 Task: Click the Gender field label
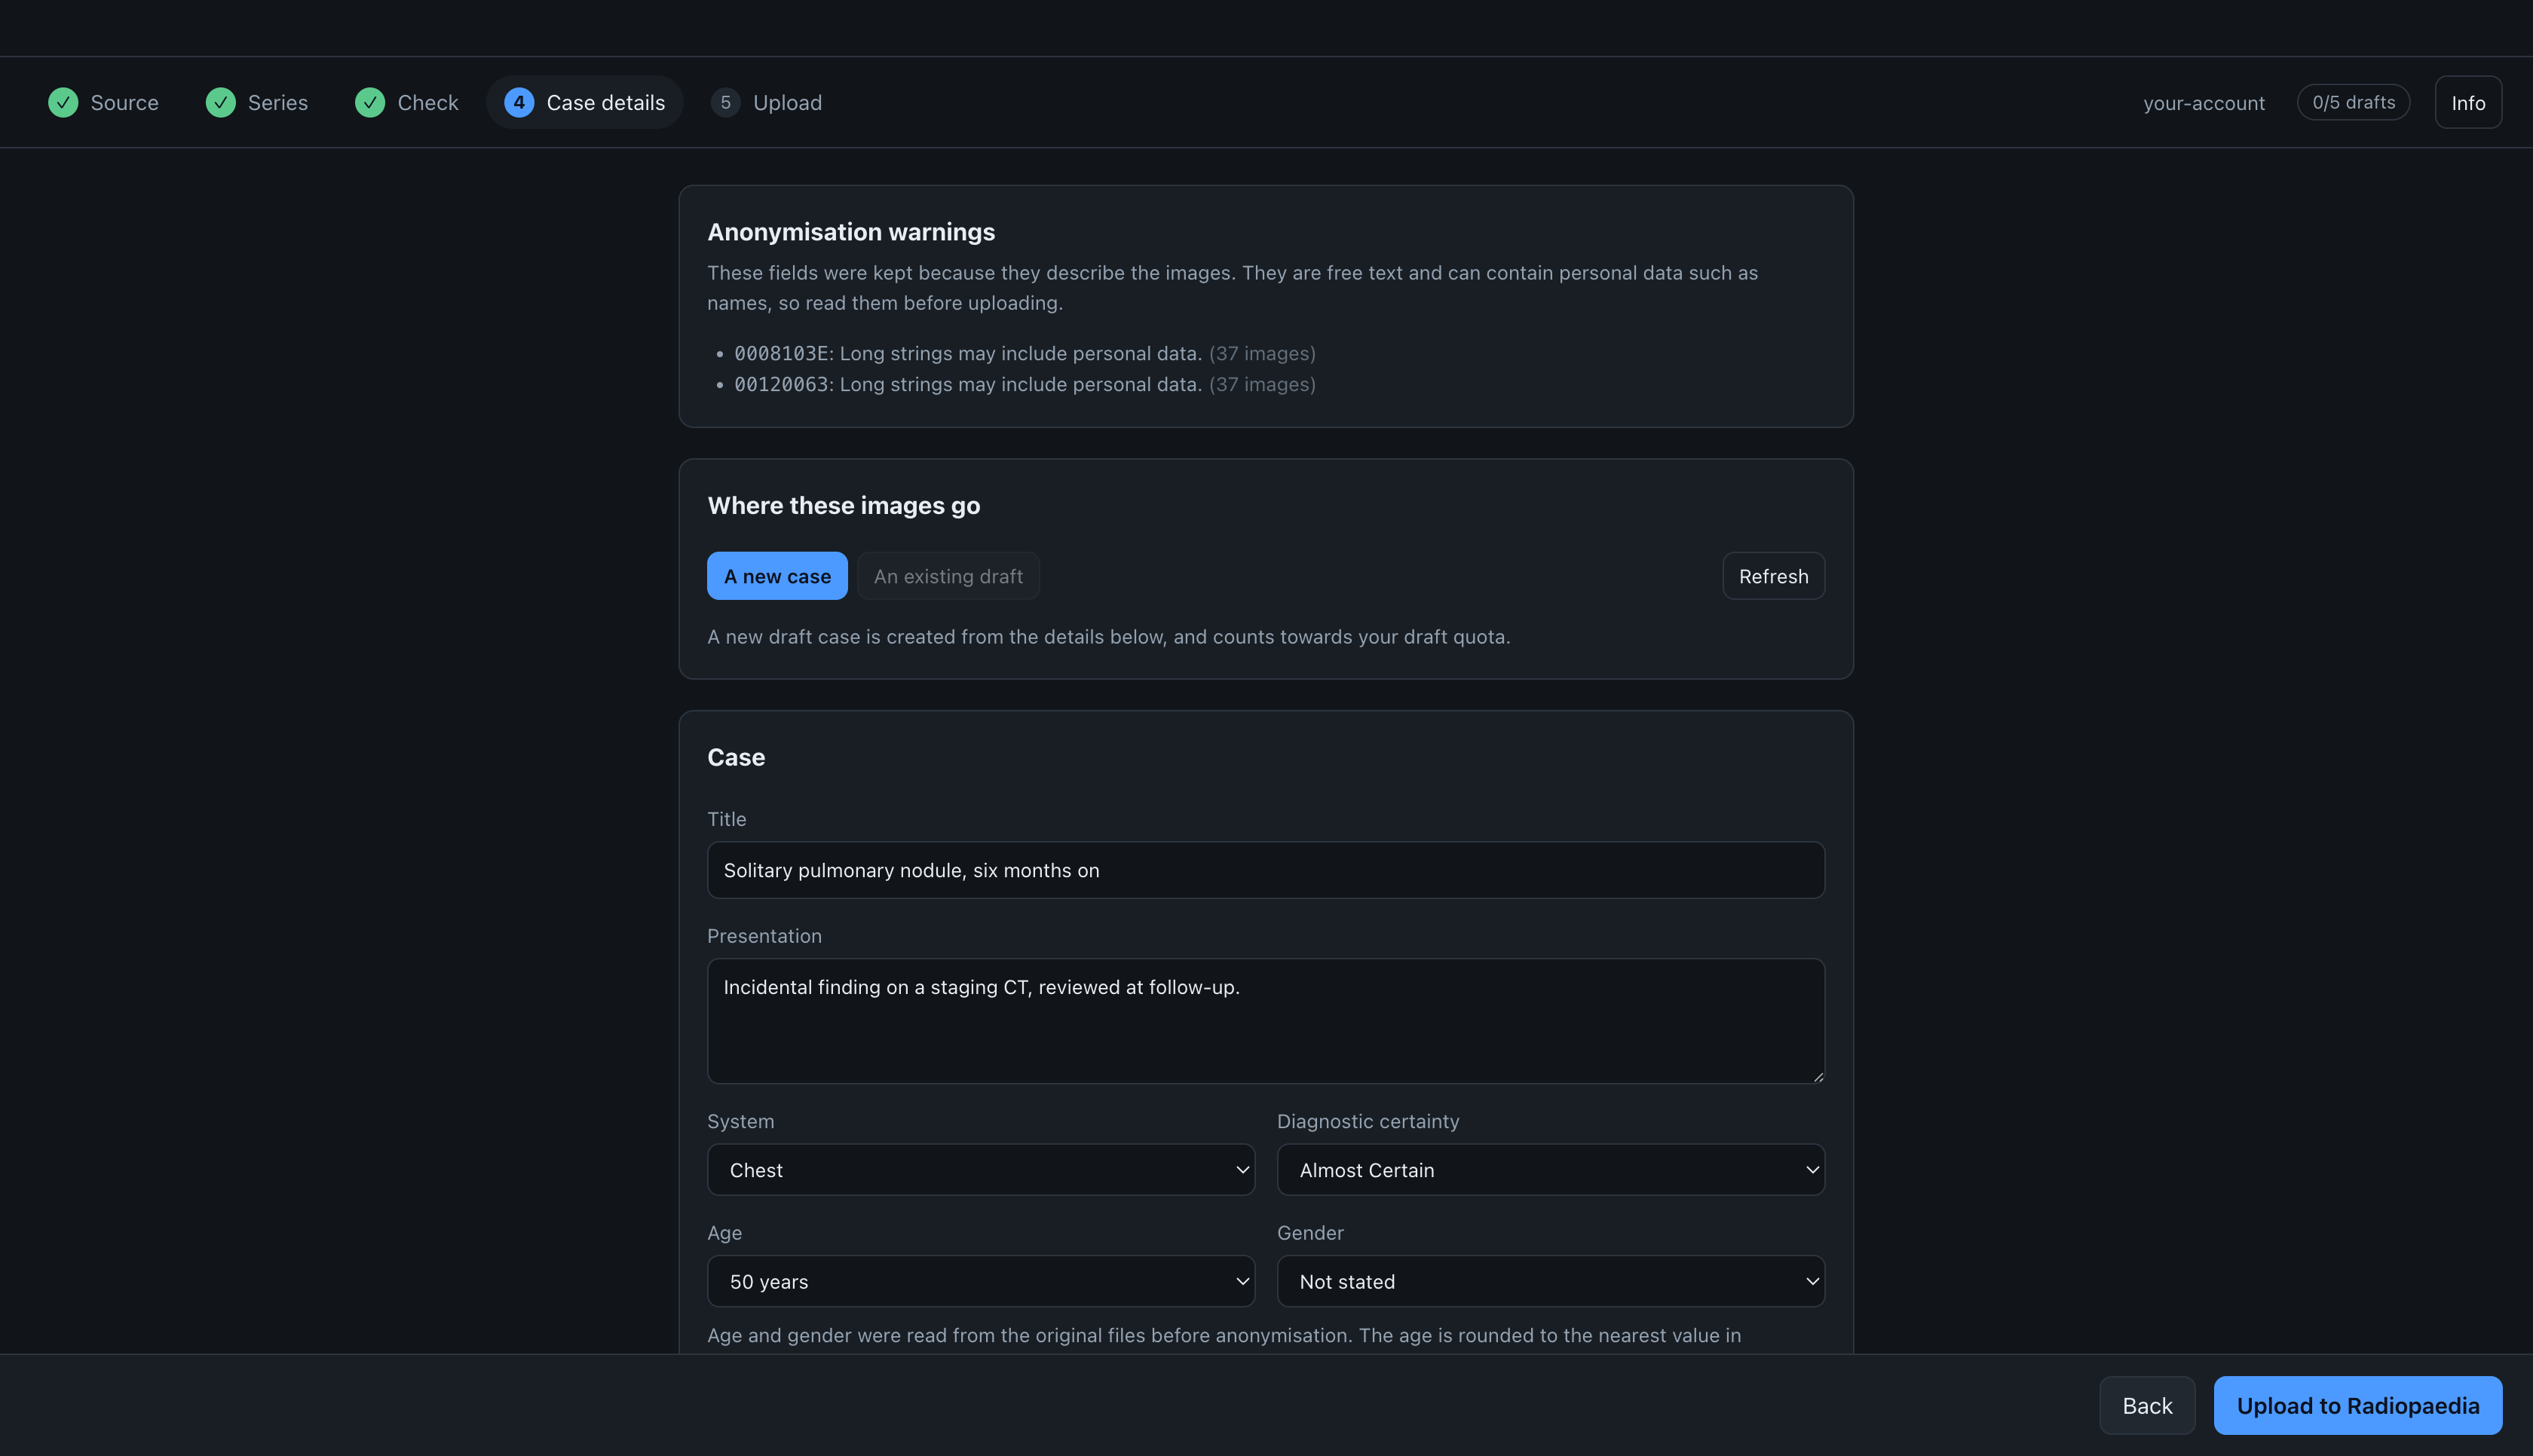pyautogui.click(x=1310, y=1233)
